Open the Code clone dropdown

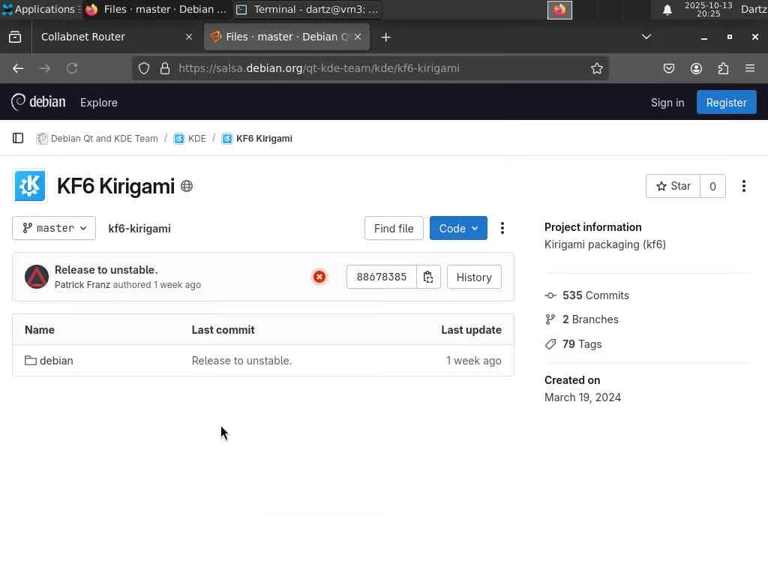458,228
